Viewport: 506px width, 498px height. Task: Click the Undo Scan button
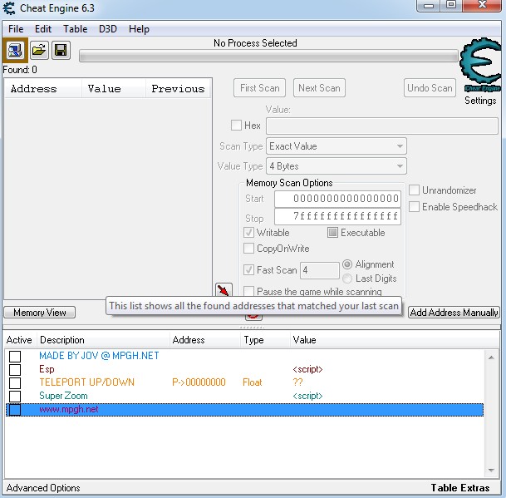[430, 88]
